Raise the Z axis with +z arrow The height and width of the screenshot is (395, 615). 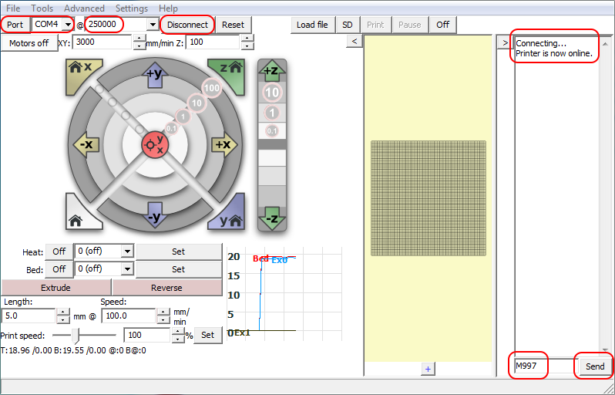[x=272, y=72]
